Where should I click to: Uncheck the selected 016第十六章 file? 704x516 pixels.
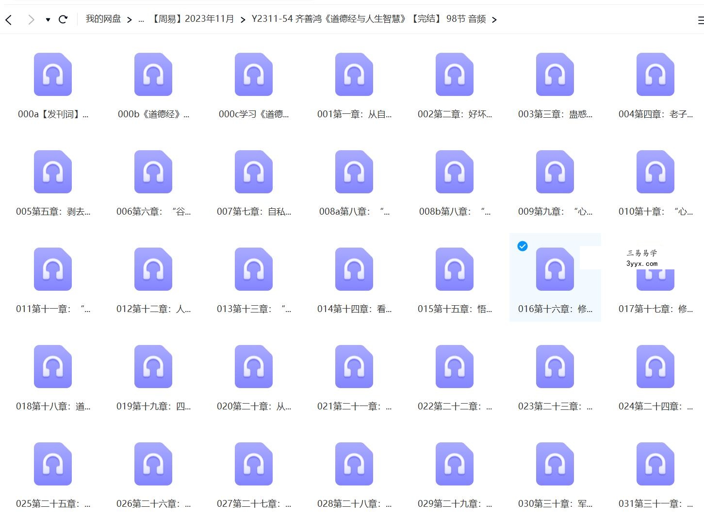click(x=523, y=246)
